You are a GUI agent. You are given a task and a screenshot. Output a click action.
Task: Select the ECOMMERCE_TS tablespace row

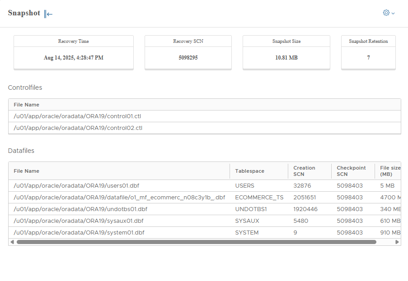(x=259, y=197)
